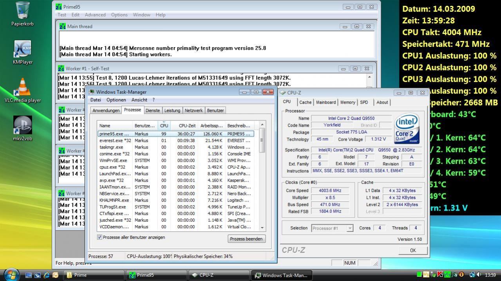Toggle 'Prozesse aller Benutzer anzeigen' checkbox
The height and width of the screenshot is (281, 501).
pos(99,237)
